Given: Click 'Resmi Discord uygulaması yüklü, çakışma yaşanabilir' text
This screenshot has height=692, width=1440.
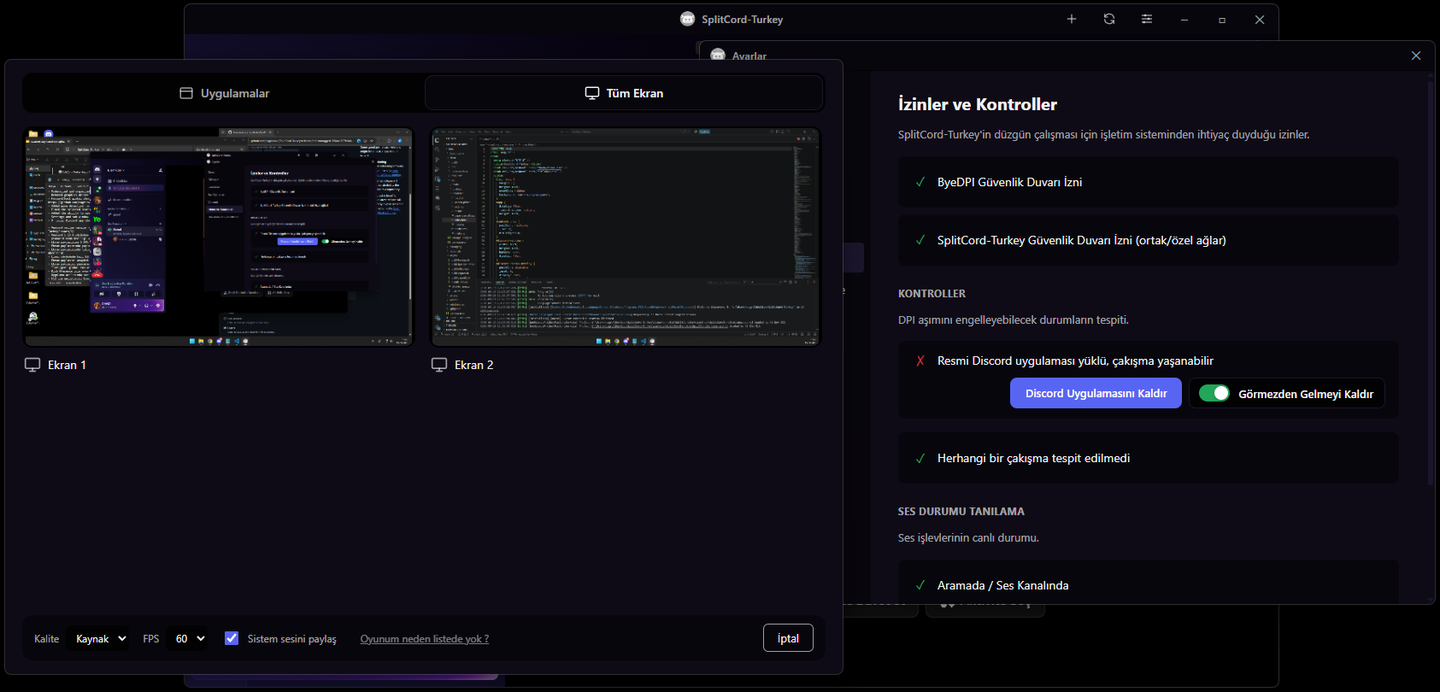Looking at the screenshot, I should pyautogui.click(x=1075, y=361).
